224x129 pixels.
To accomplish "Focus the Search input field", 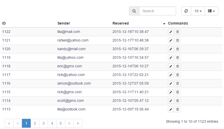I will pyautogui.click(x=158, y=11).
